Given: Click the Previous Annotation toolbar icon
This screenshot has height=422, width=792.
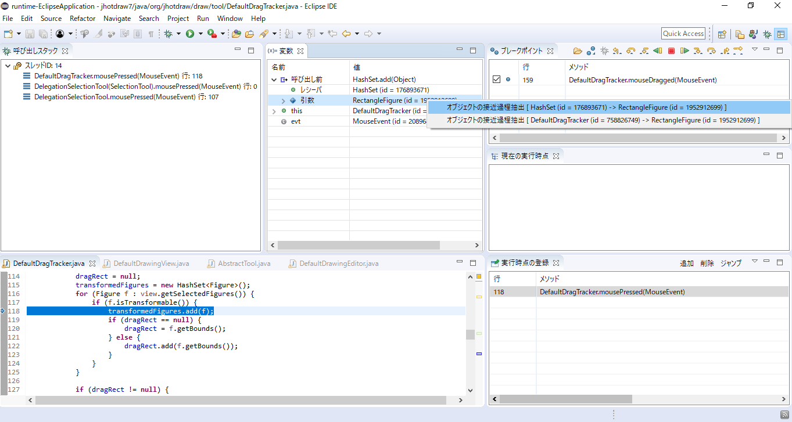Looking at the screenshot, I should click(x=310, y=34).
